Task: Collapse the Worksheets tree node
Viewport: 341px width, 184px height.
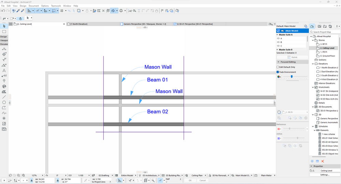Action: pos(313,87)
